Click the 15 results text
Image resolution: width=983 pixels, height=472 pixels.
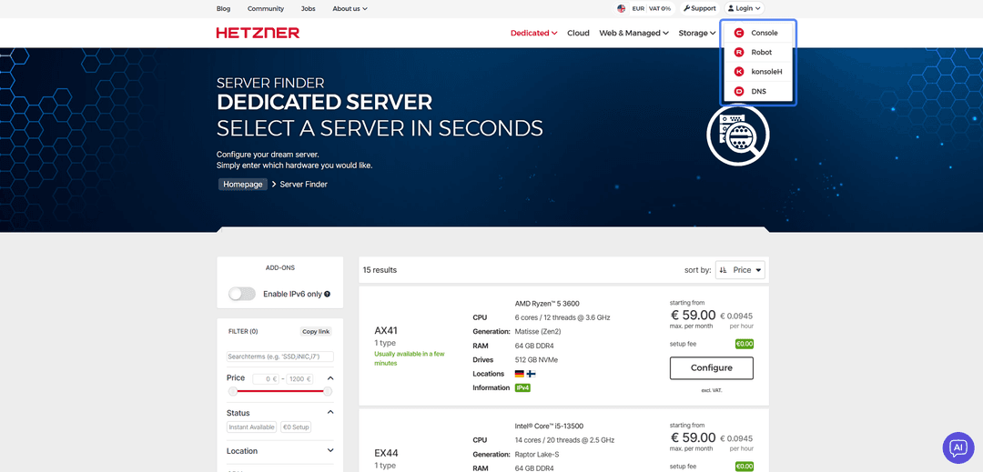(380, 270)
